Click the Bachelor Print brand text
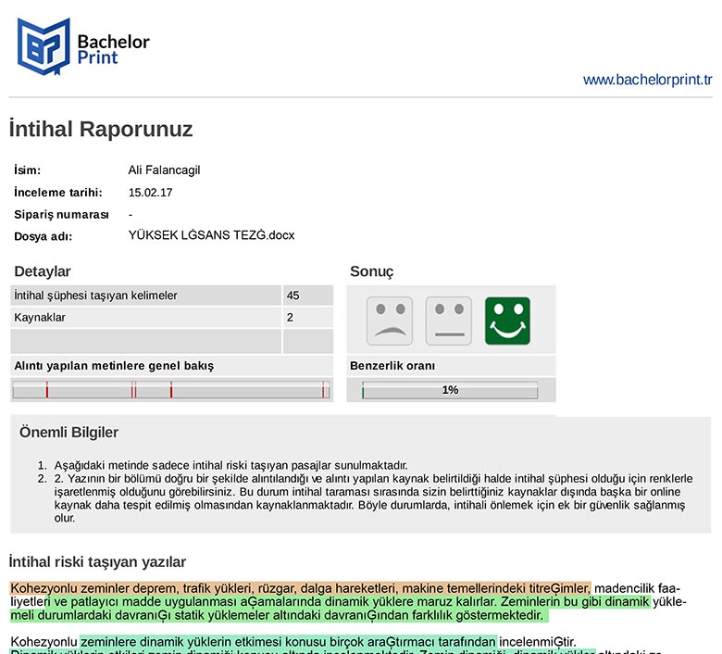The height and width of the screenshot is (654, 722). pos(113,49)
